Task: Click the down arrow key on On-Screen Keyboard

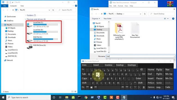Action: [135, 87]
